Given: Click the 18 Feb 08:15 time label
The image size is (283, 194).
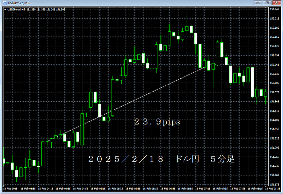Looking at the screenshot, I should pos(255,188).
